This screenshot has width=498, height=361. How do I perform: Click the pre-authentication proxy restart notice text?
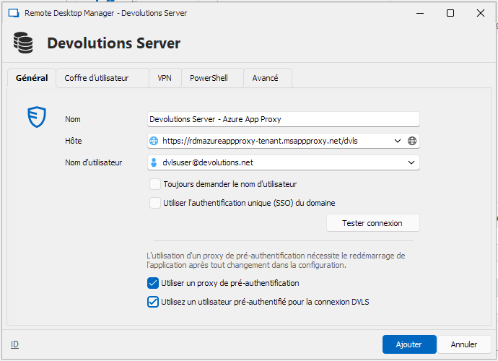point(276,260)
